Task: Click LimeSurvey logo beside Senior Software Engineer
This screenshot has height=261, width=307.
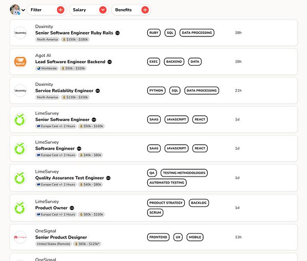Action: click(x=20, y=119)
